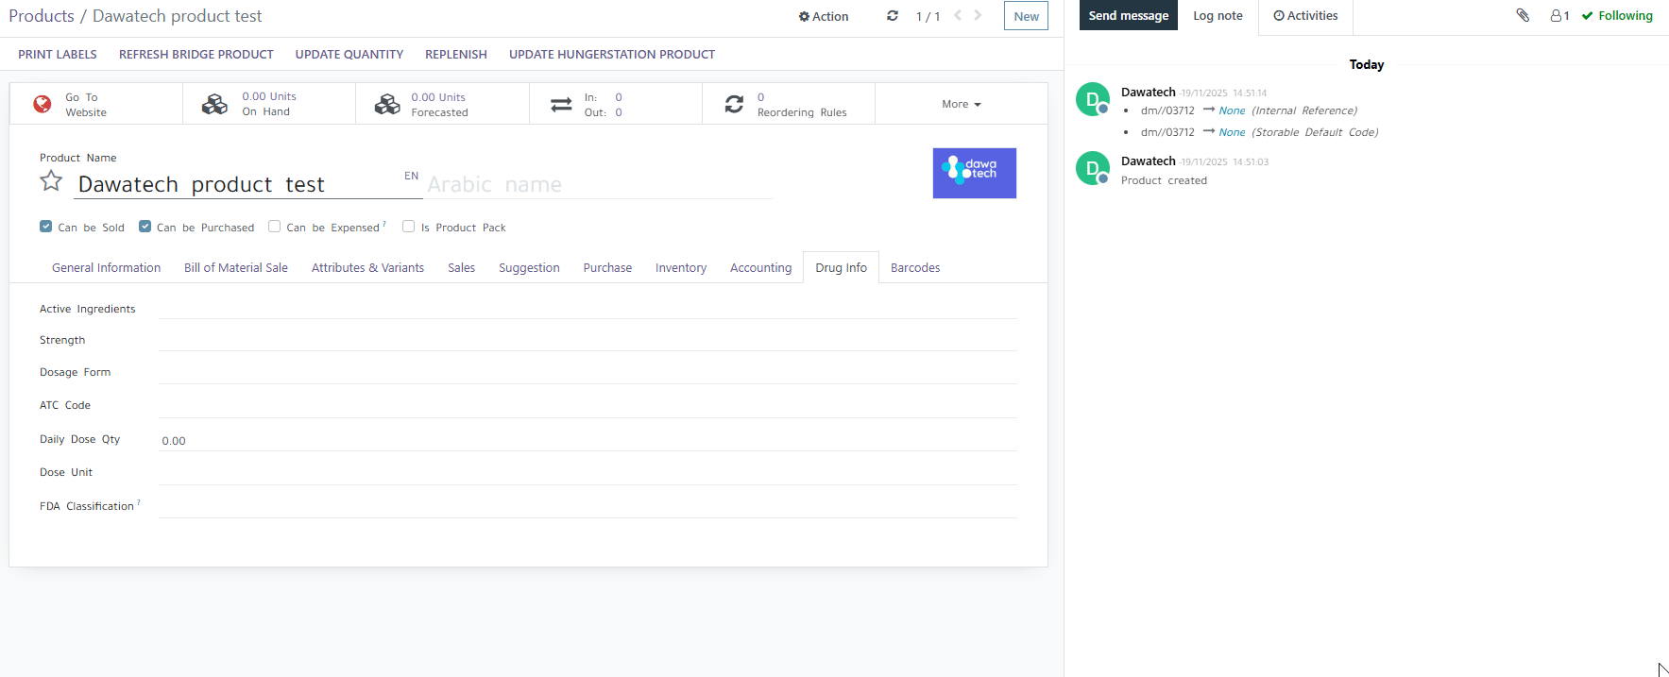This screenshot has height=677, width=1669.
Task: Switch to Attributes & Variants tab
Action: [x=368, y=267]
